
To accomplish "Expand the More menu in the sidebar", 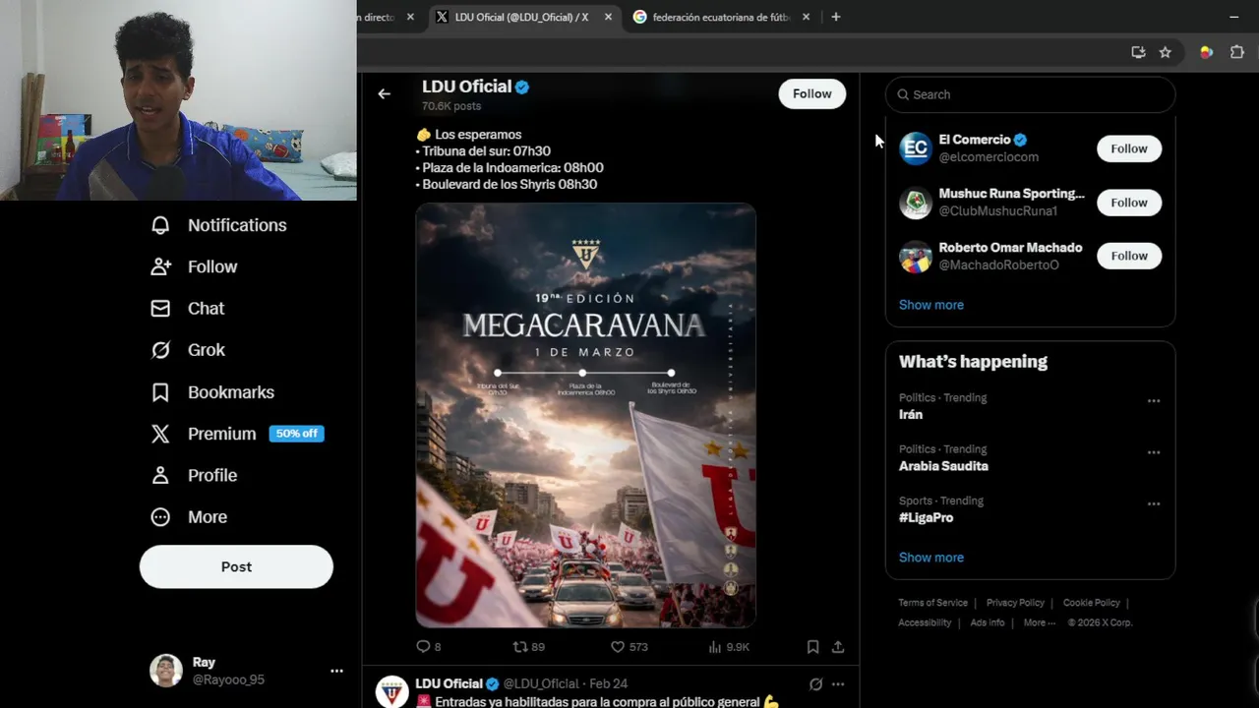I will (x=188, y=517).
